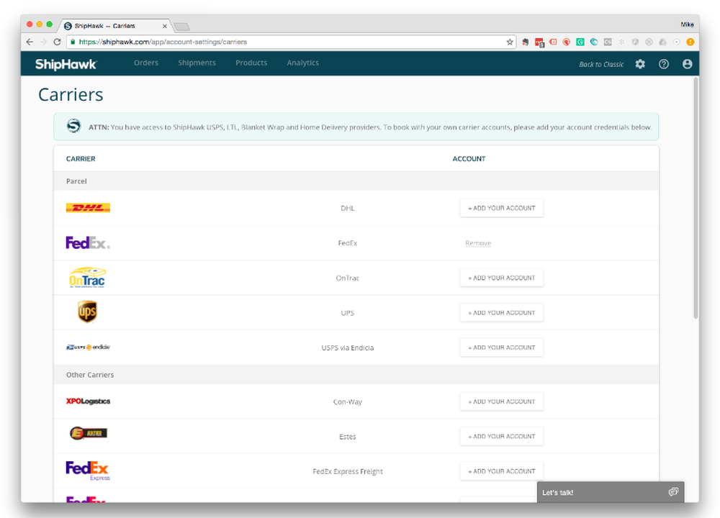Add your account for FedEx Express Freight
Screen dimensions: 720x518
(501, 471)
